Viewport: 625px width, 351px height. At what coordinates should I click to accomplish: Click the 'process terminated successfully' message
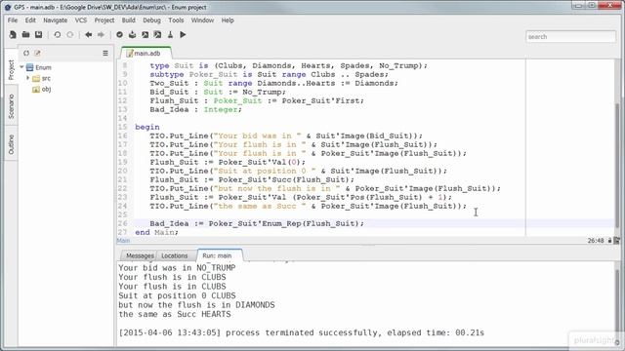click(x=302, y=332)
